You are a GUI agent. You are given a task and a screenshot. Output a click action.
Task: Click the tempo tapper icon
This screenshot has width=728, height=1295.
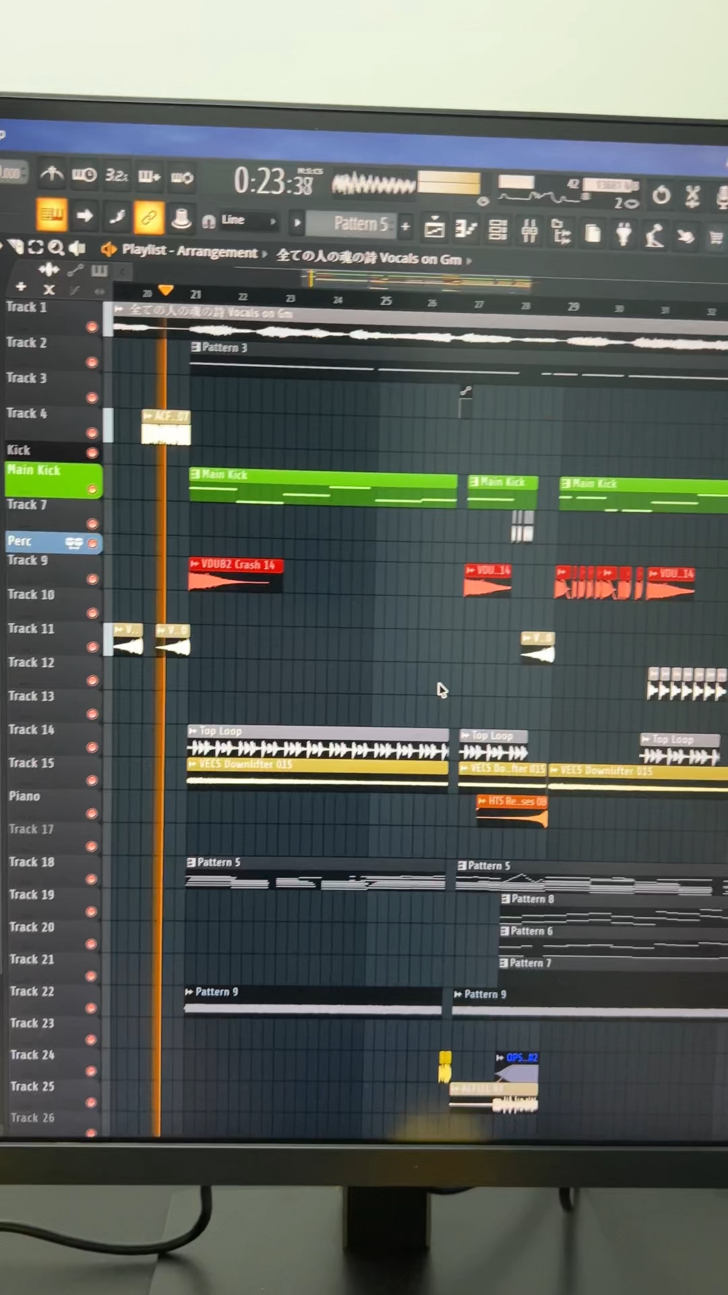coord(655,235)
